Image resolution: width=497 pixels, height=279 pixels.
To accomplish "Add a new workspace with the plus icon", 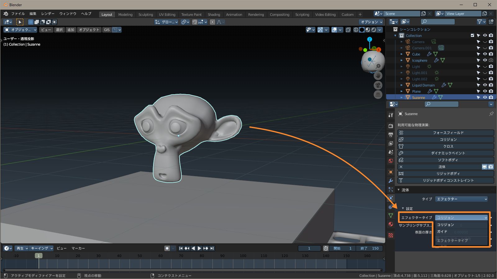I will point(360,14).
